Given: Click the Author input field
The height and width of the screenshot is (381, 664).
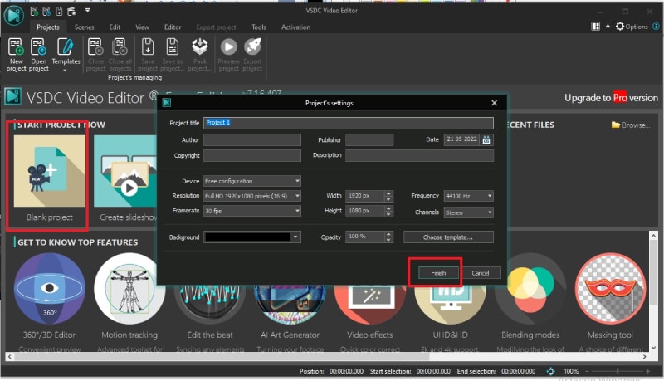Looking at the screenshot, I should tap(252, 139).
